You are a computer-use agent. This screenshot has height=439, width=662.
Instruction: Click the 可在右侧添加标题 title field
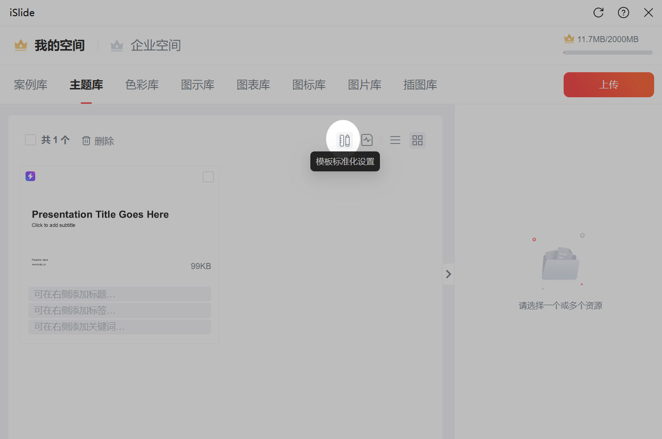119,294
